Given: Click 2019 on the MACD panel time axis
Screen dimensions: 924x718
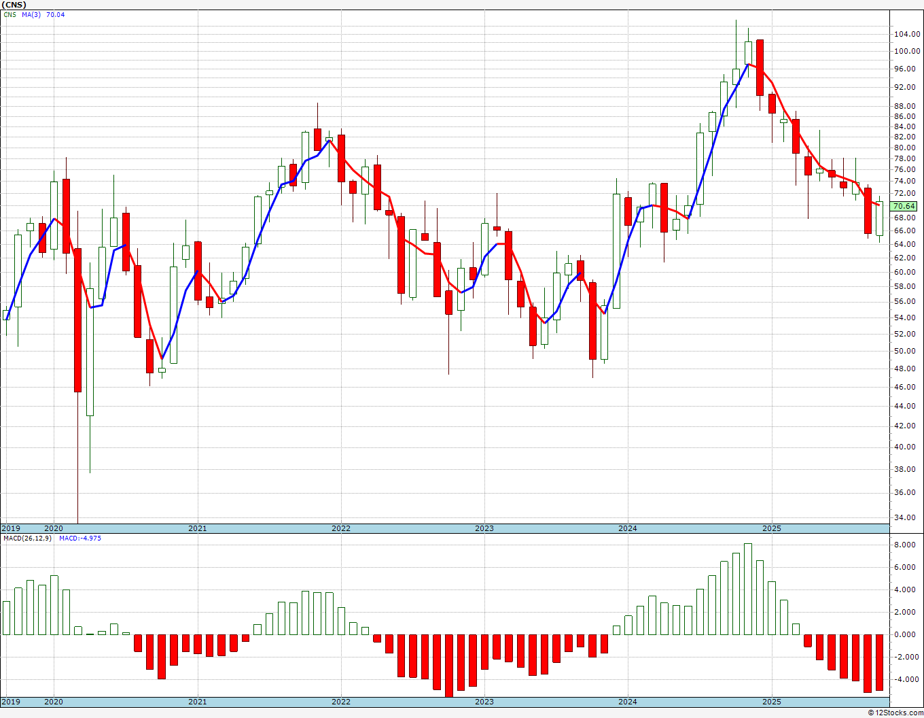Looking at the screenshot, I should [x=11, y=702].
